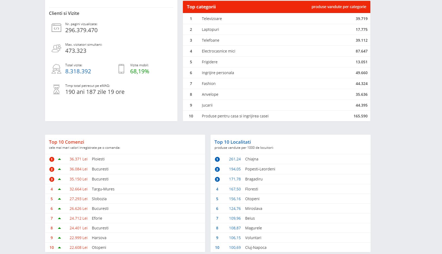Click green up arrow in Otopeni order row
Viewport: 442px width, 254px height.
(x=59, y=248)
